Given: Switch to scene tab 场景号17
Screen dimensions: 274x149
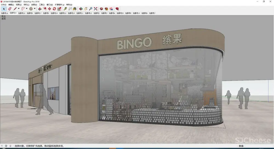Looking at the screenshot, I should (38, 13).
